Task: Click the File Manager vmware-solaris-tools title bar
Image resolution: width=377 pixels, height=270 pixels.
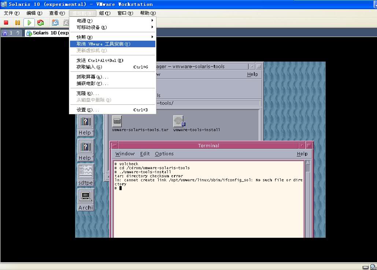Action: coord(202,66)
